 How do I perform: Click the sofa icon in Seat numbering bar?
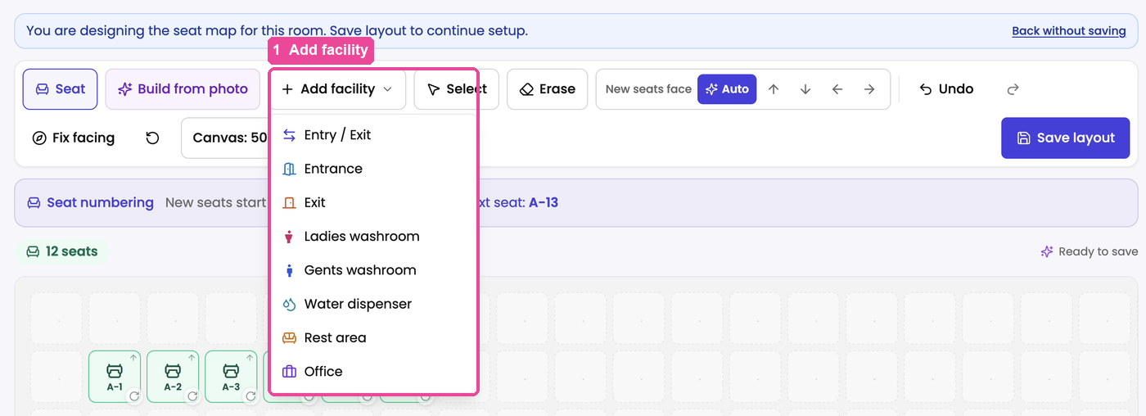tap(34, 202)
